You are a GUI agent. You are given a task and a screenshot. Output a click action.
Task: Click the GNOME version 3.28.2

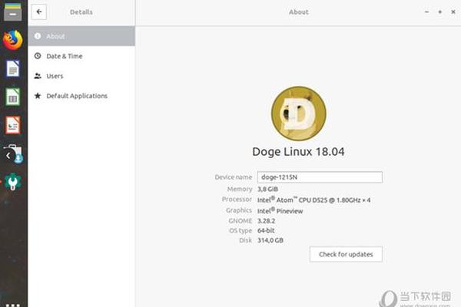click(x=267, y=220)
